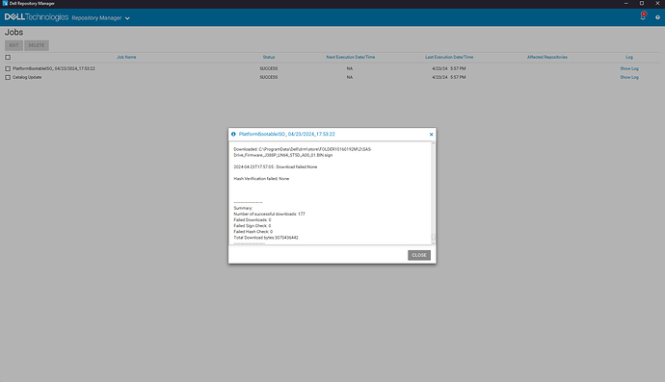Minimize the application window

pyautogui.click(x=626, y=3)
